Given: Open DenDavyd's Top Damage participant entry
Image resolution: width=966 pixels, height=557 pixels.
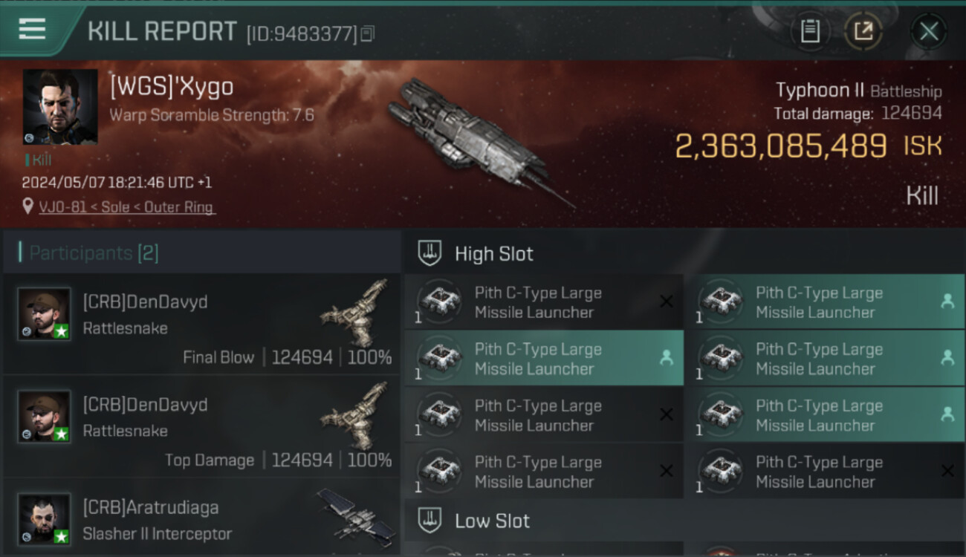Looking at the screenshot, I should [x=201, y=427].
